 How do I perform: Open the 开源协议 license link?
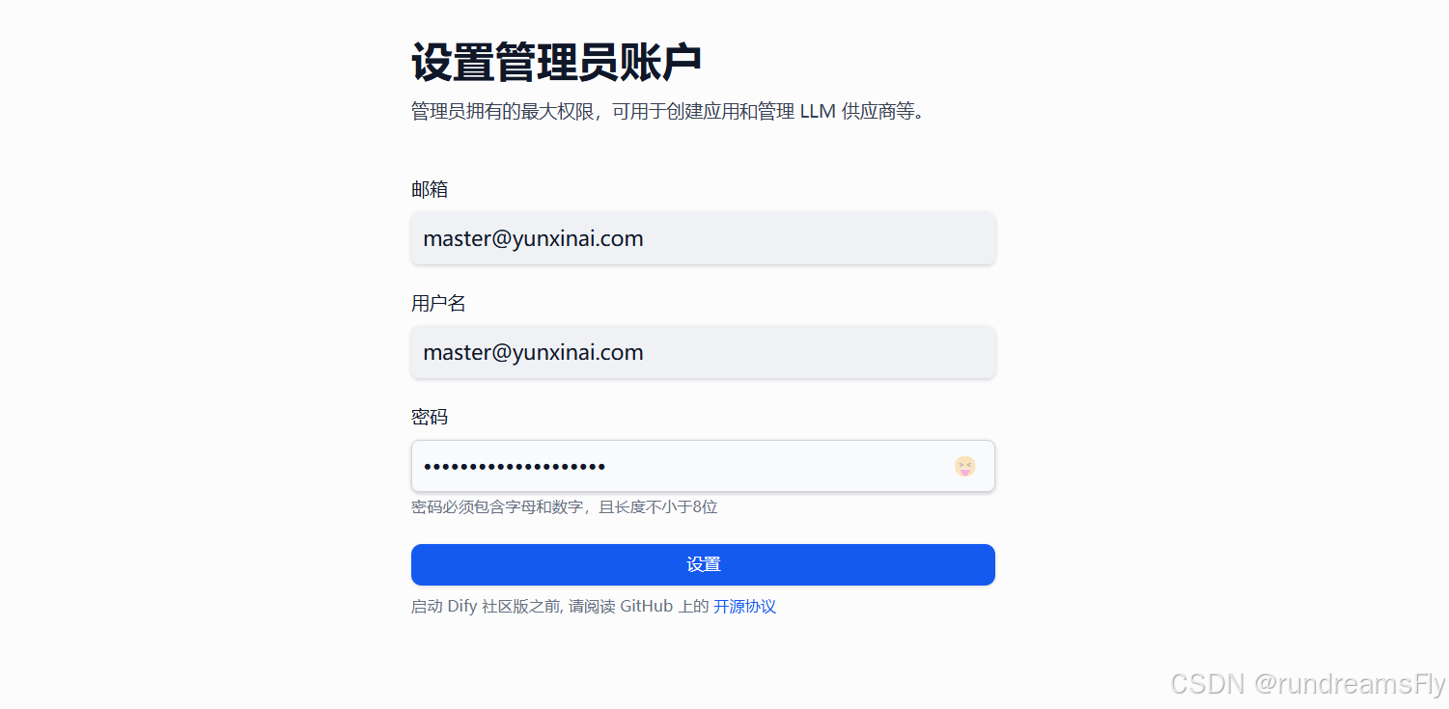(744, 607)
